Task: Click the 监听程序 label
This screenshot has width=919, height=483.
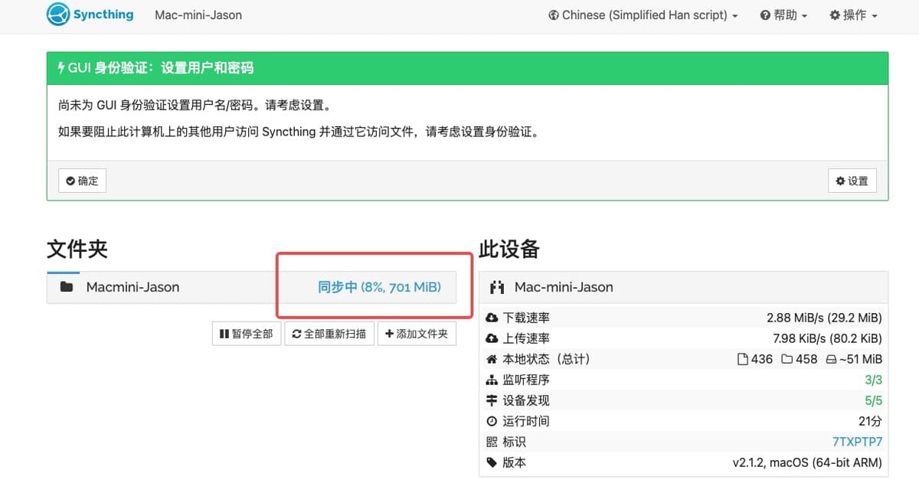Action: pos(526,380)
